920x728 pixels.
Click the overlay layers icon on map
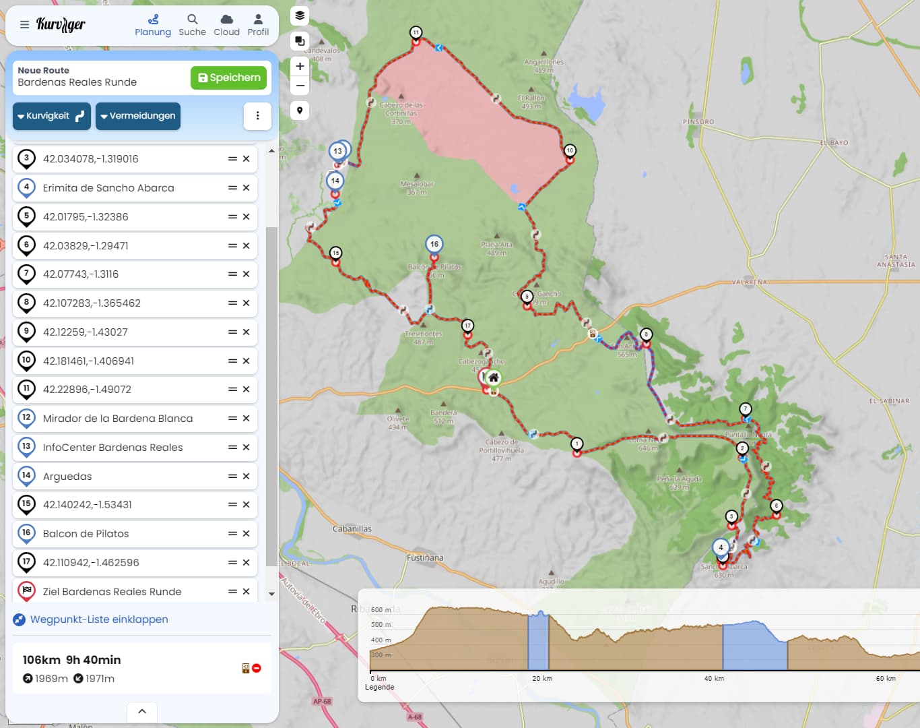tap(300, 41)
